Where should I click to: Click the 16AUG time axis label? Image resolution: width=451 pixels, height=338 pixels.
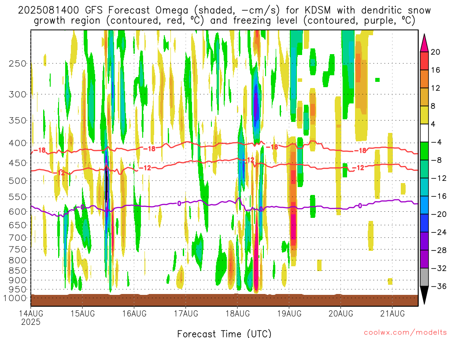[x=134, y=313]
